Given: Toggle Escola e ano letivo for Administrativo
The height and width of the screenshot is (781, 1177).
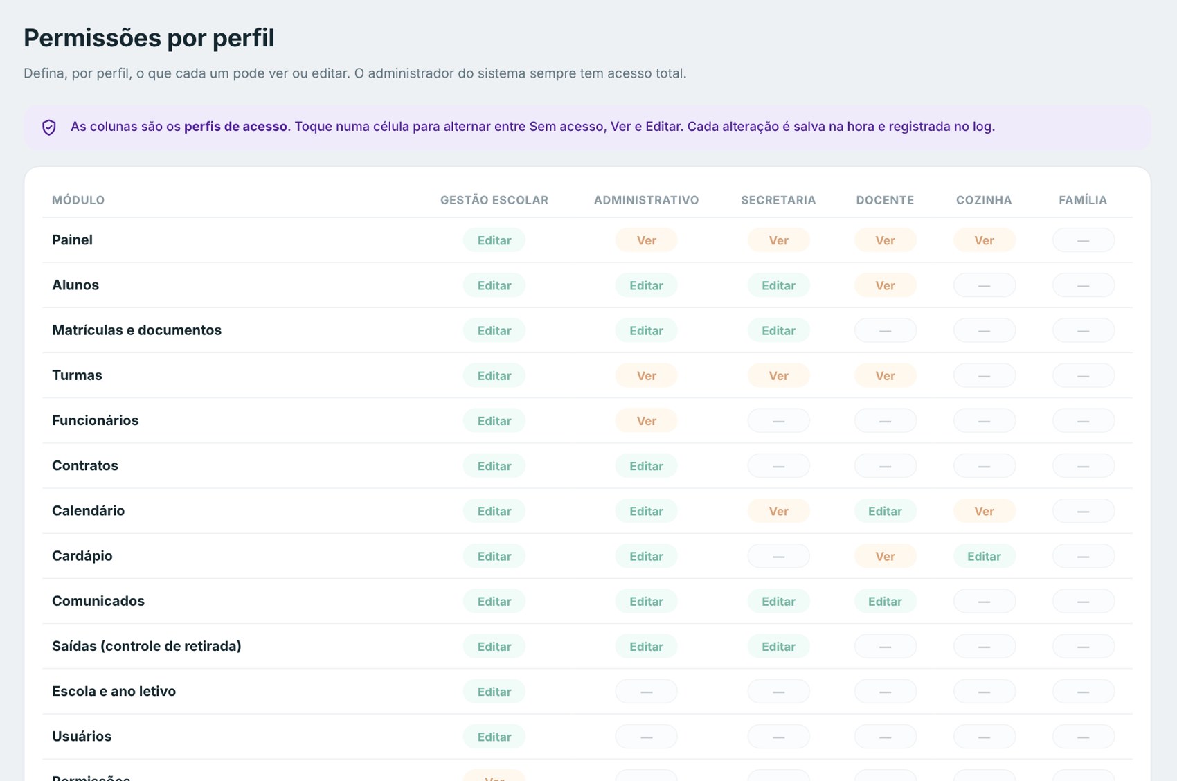Looking at the screenshot, I should pos(647,691).
